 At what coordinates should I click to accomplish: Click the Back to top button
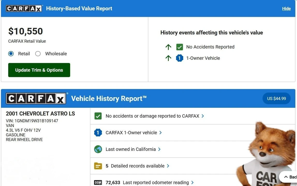288,177
